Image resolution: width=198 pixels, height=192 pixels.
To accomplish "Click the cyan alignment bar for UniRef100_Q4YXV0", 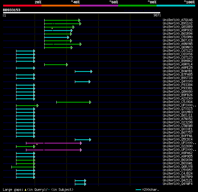I will (83, 82).
